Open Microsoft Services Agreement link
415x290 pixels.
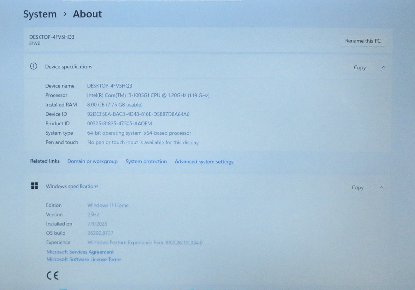tap(80, 252)
